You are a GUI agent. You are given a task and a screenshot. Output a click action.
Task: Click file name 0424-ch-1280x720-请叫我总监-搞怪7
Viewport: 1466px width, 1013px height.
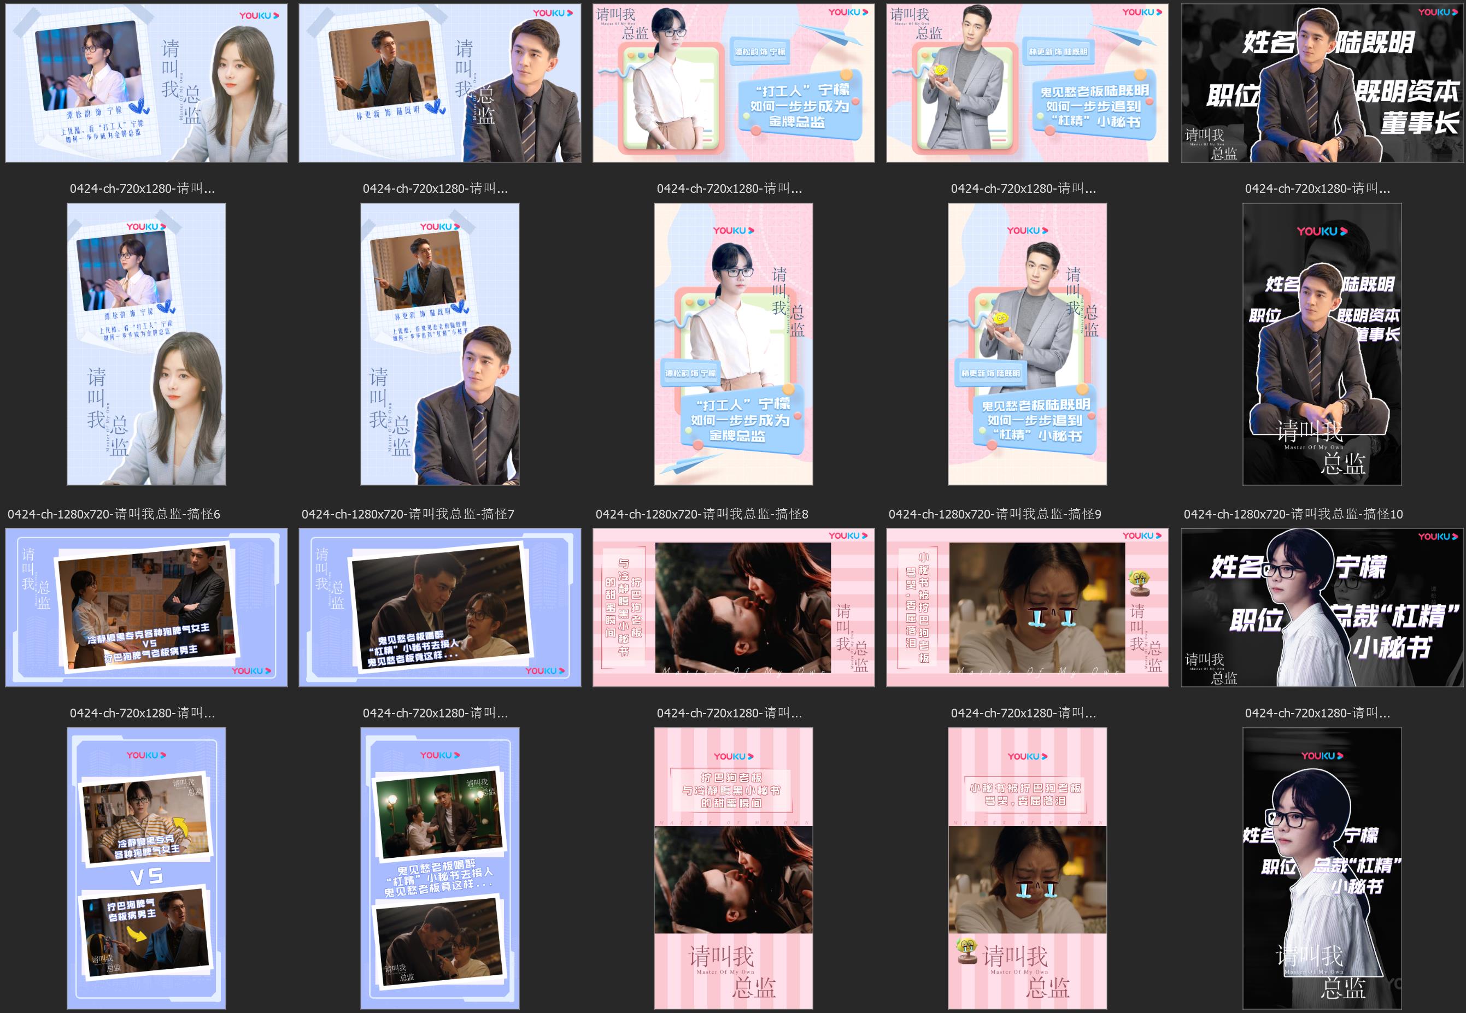[408, 514]
